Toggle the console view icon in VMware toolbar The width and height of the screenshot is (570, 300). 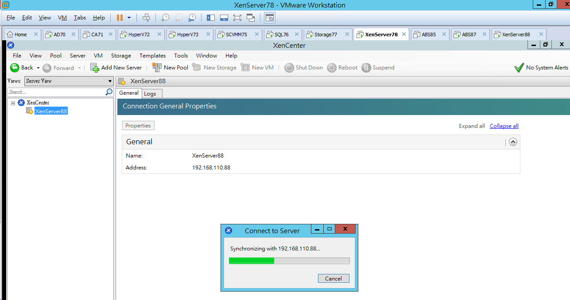pos(270,18)
